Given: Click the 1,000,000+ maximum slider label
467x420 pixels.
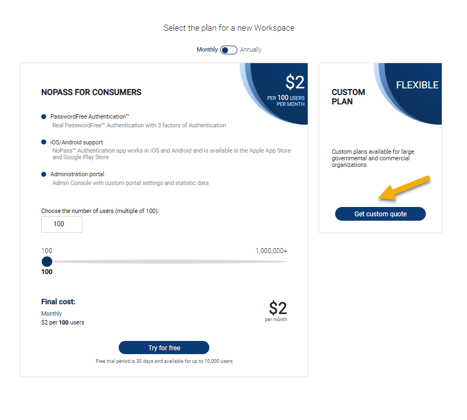Looking at the screenshot, I should 271,251.
